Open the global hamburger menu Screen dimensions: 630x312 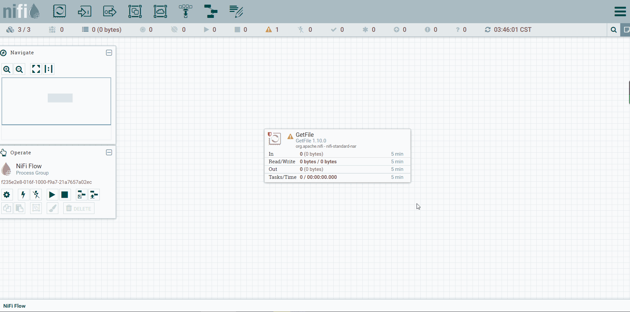pos(620,12)
